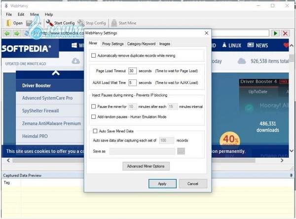Reload page with blue refresh icon

27,34
